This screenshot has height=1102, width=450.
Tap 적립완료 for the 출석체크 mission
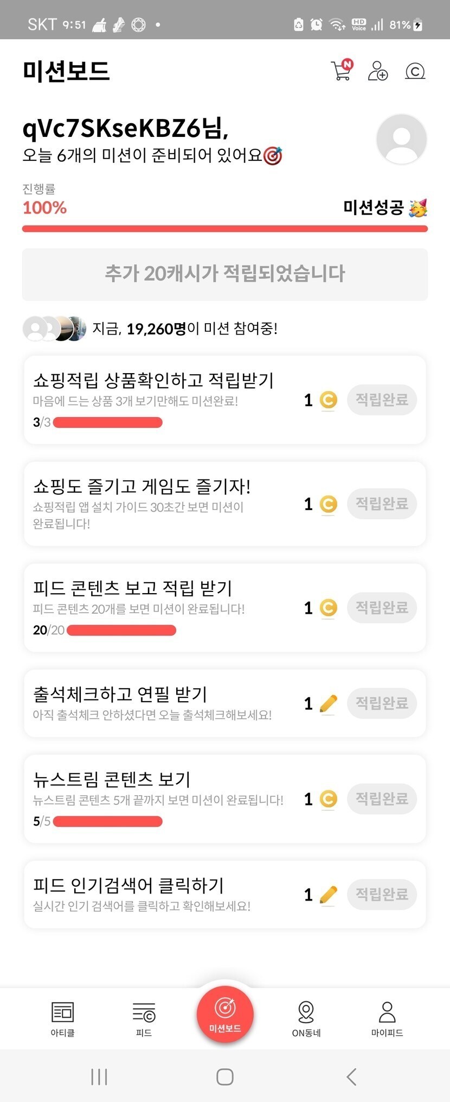coord(382,703)
